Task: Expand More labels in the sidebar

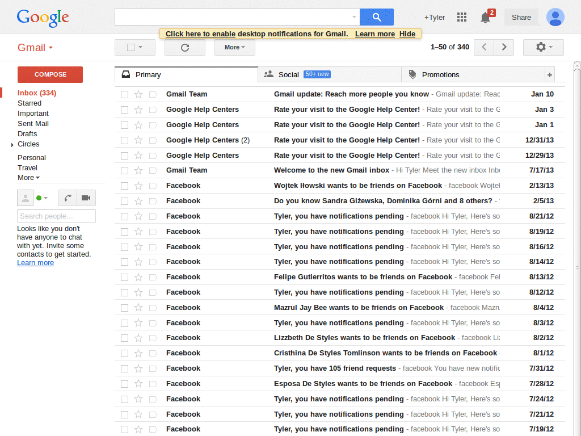Action: 28,178
